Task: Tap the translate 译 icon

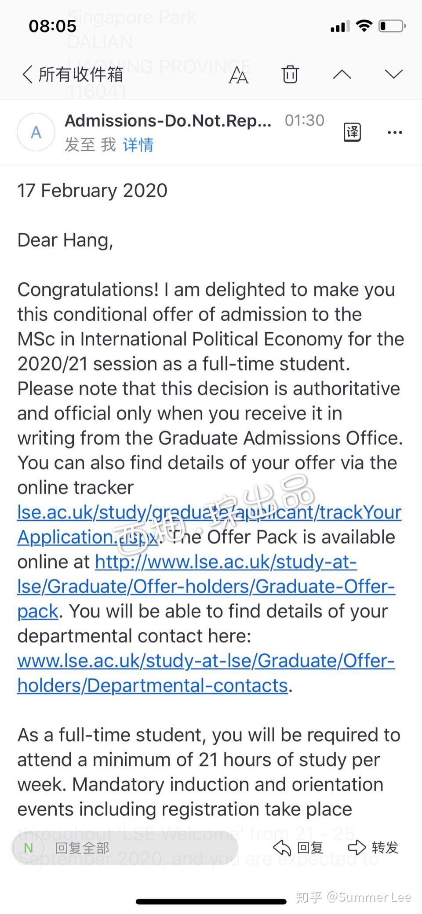Action: pos(352,132)
